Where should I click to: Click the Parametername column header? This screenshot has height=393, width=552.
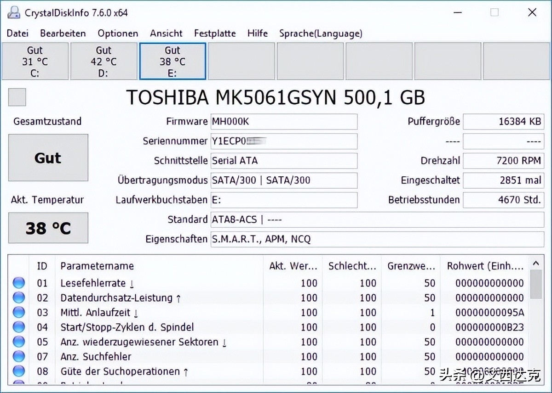(97, 266)
